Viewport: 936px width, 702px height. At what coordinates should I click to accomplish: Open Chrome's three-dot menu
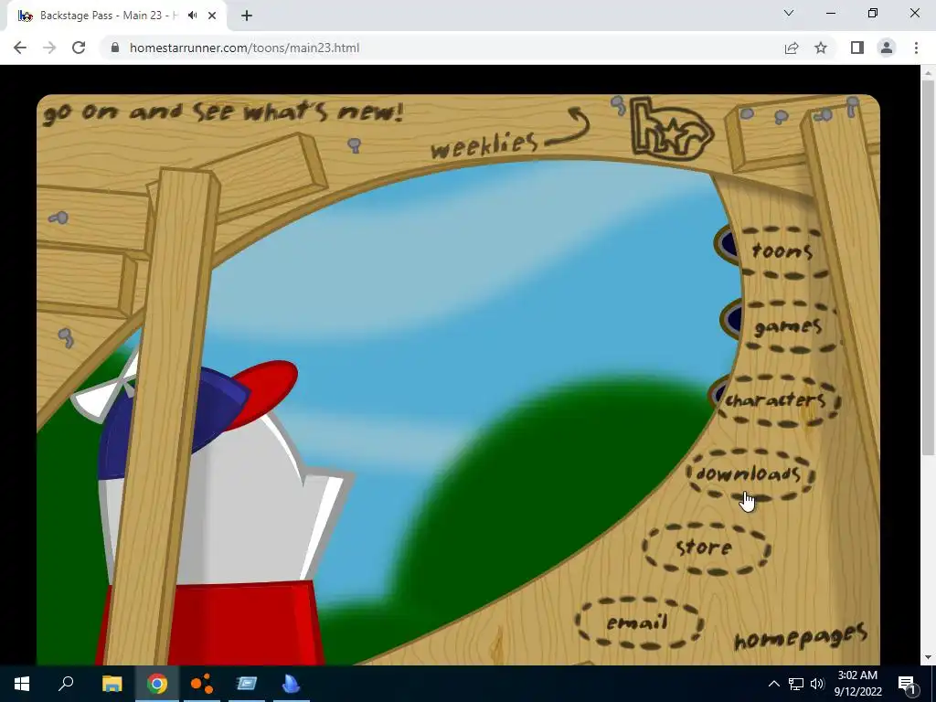[x=916, y=48]
